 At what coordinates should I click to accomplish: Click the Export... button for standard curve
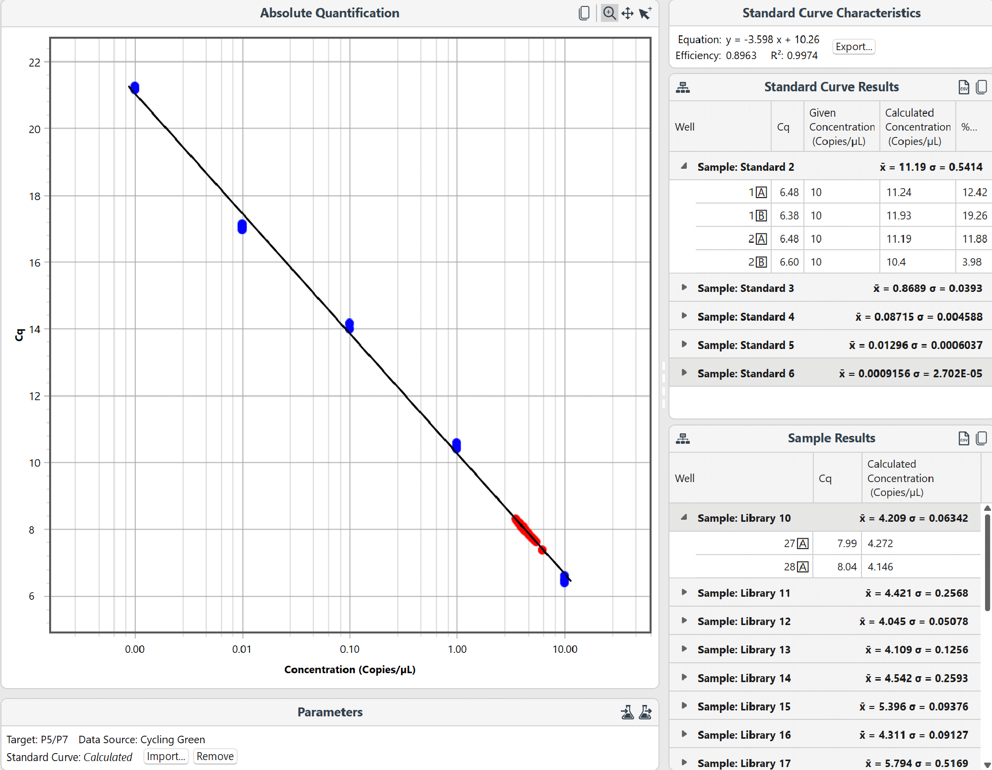854,47
